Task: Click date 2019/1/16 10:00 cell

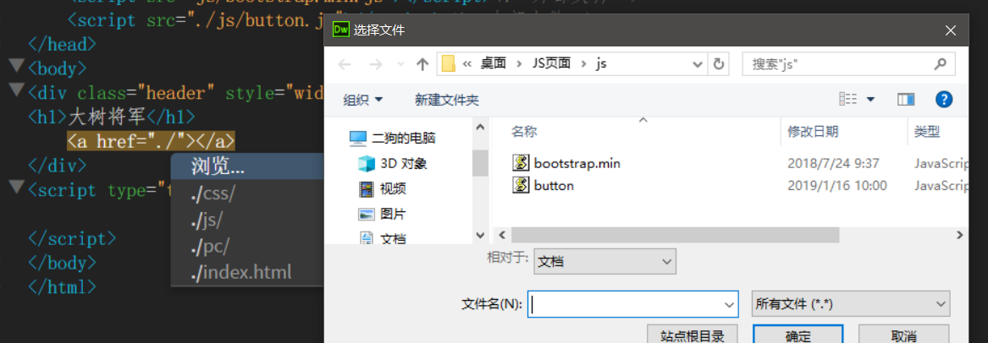Action: 836,185
